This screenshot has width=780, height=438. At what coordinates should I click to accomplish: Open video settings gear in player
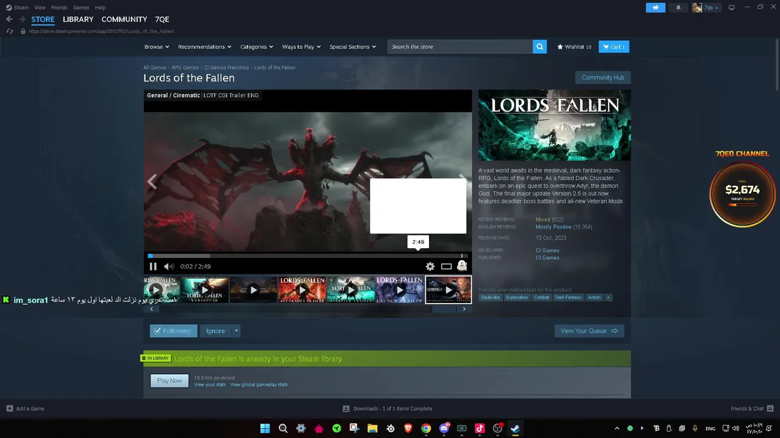point(430,266)
